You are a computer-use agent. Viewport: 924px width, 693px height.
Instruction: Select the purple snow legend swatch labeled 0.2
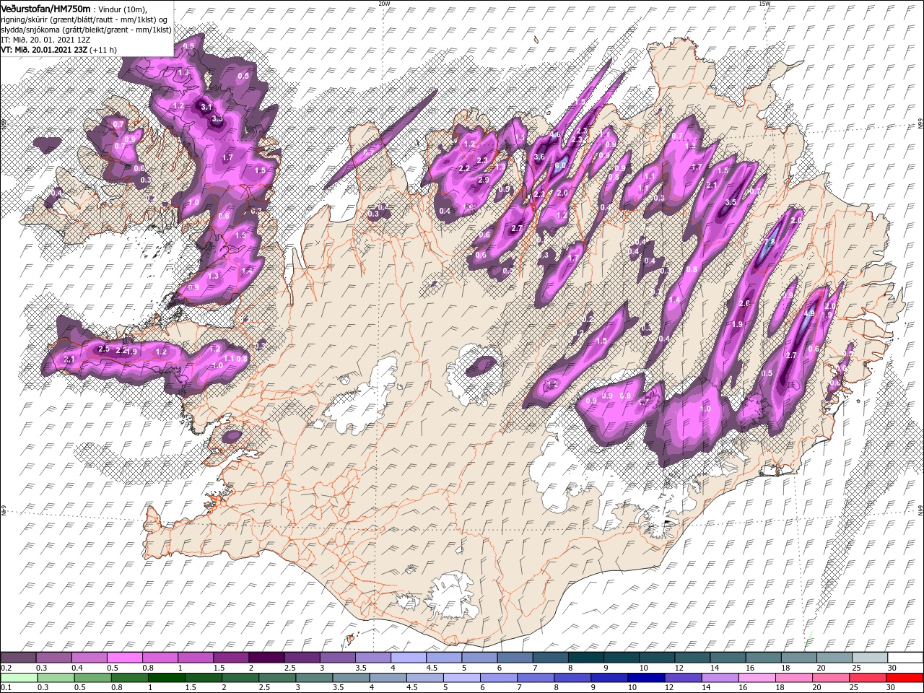tap(18, 658)
